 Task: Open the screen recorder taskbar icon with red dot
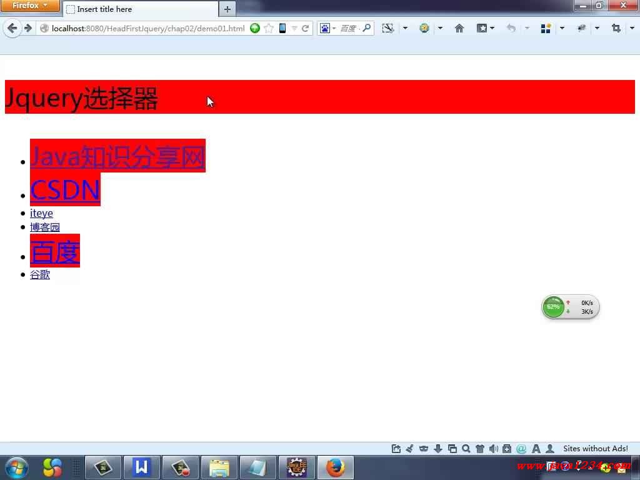click(181, 467)
